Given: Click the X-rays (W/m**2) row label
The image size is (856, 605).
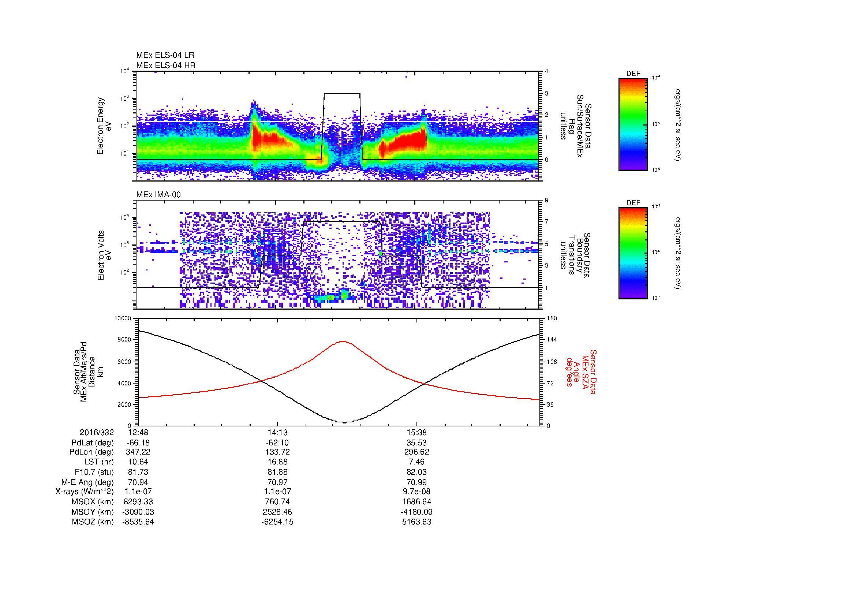Looking at the screenshot, I should coord(85,492).
